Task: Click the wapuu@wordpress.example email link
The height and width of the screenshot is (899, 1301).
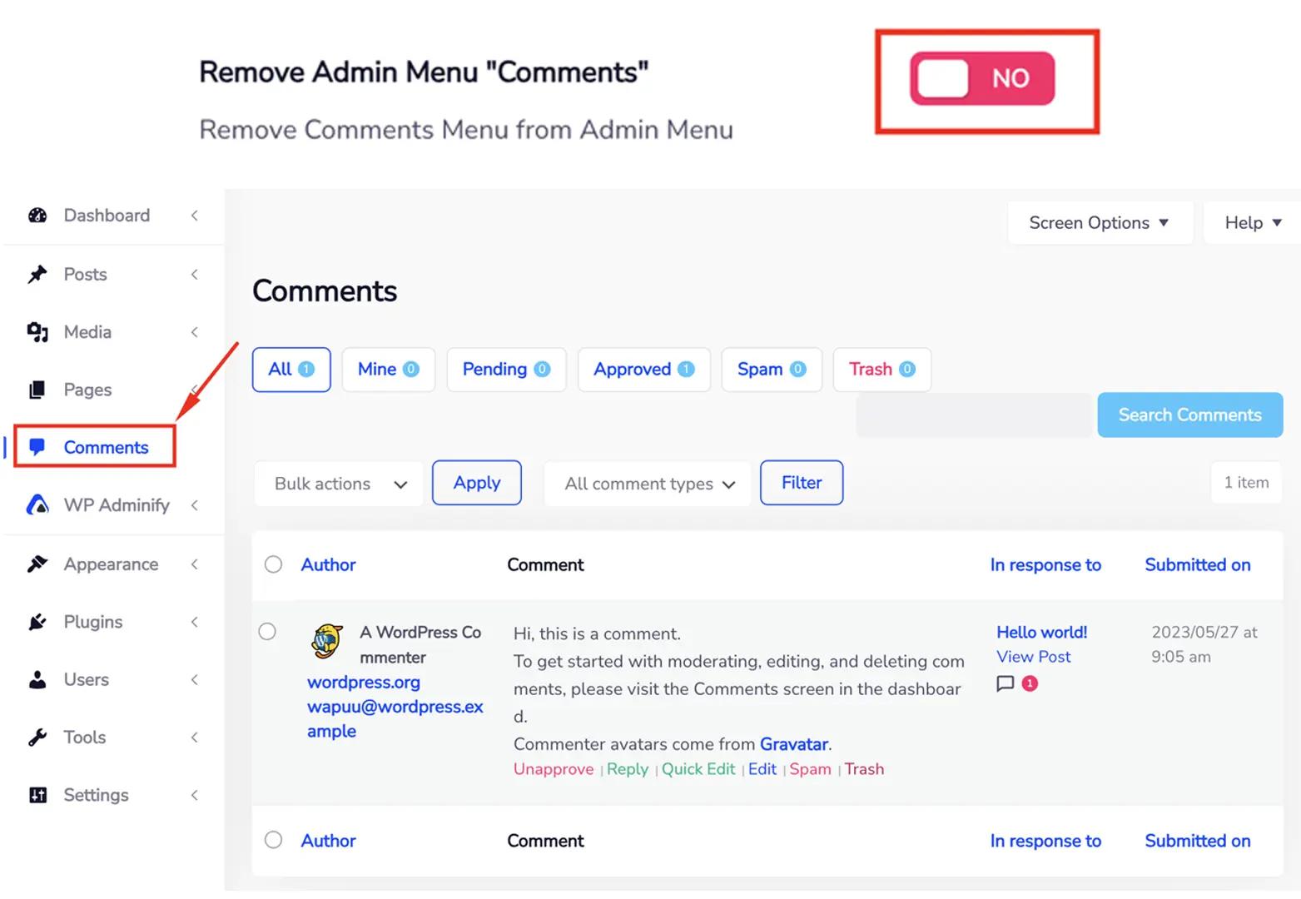Action: (395, 718)
